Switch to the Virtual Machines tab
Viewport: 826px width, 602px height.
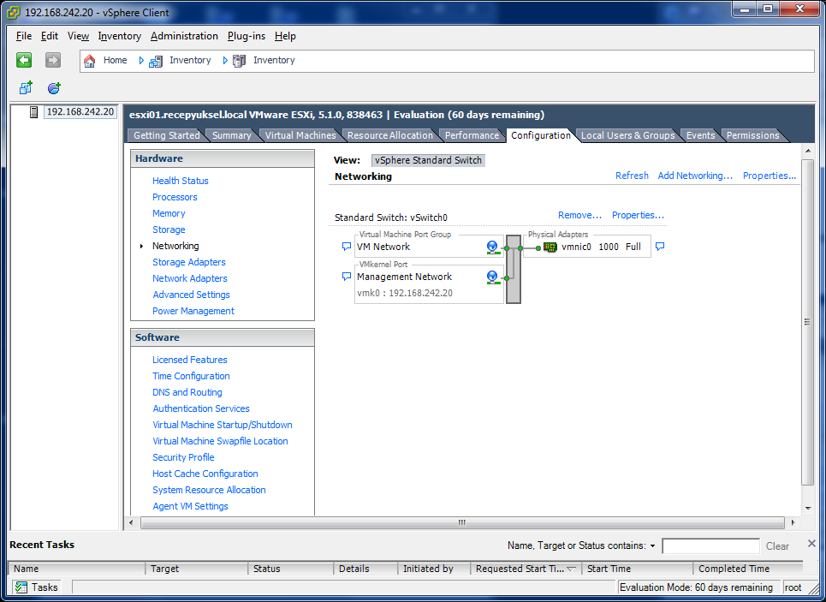point(300,135)
